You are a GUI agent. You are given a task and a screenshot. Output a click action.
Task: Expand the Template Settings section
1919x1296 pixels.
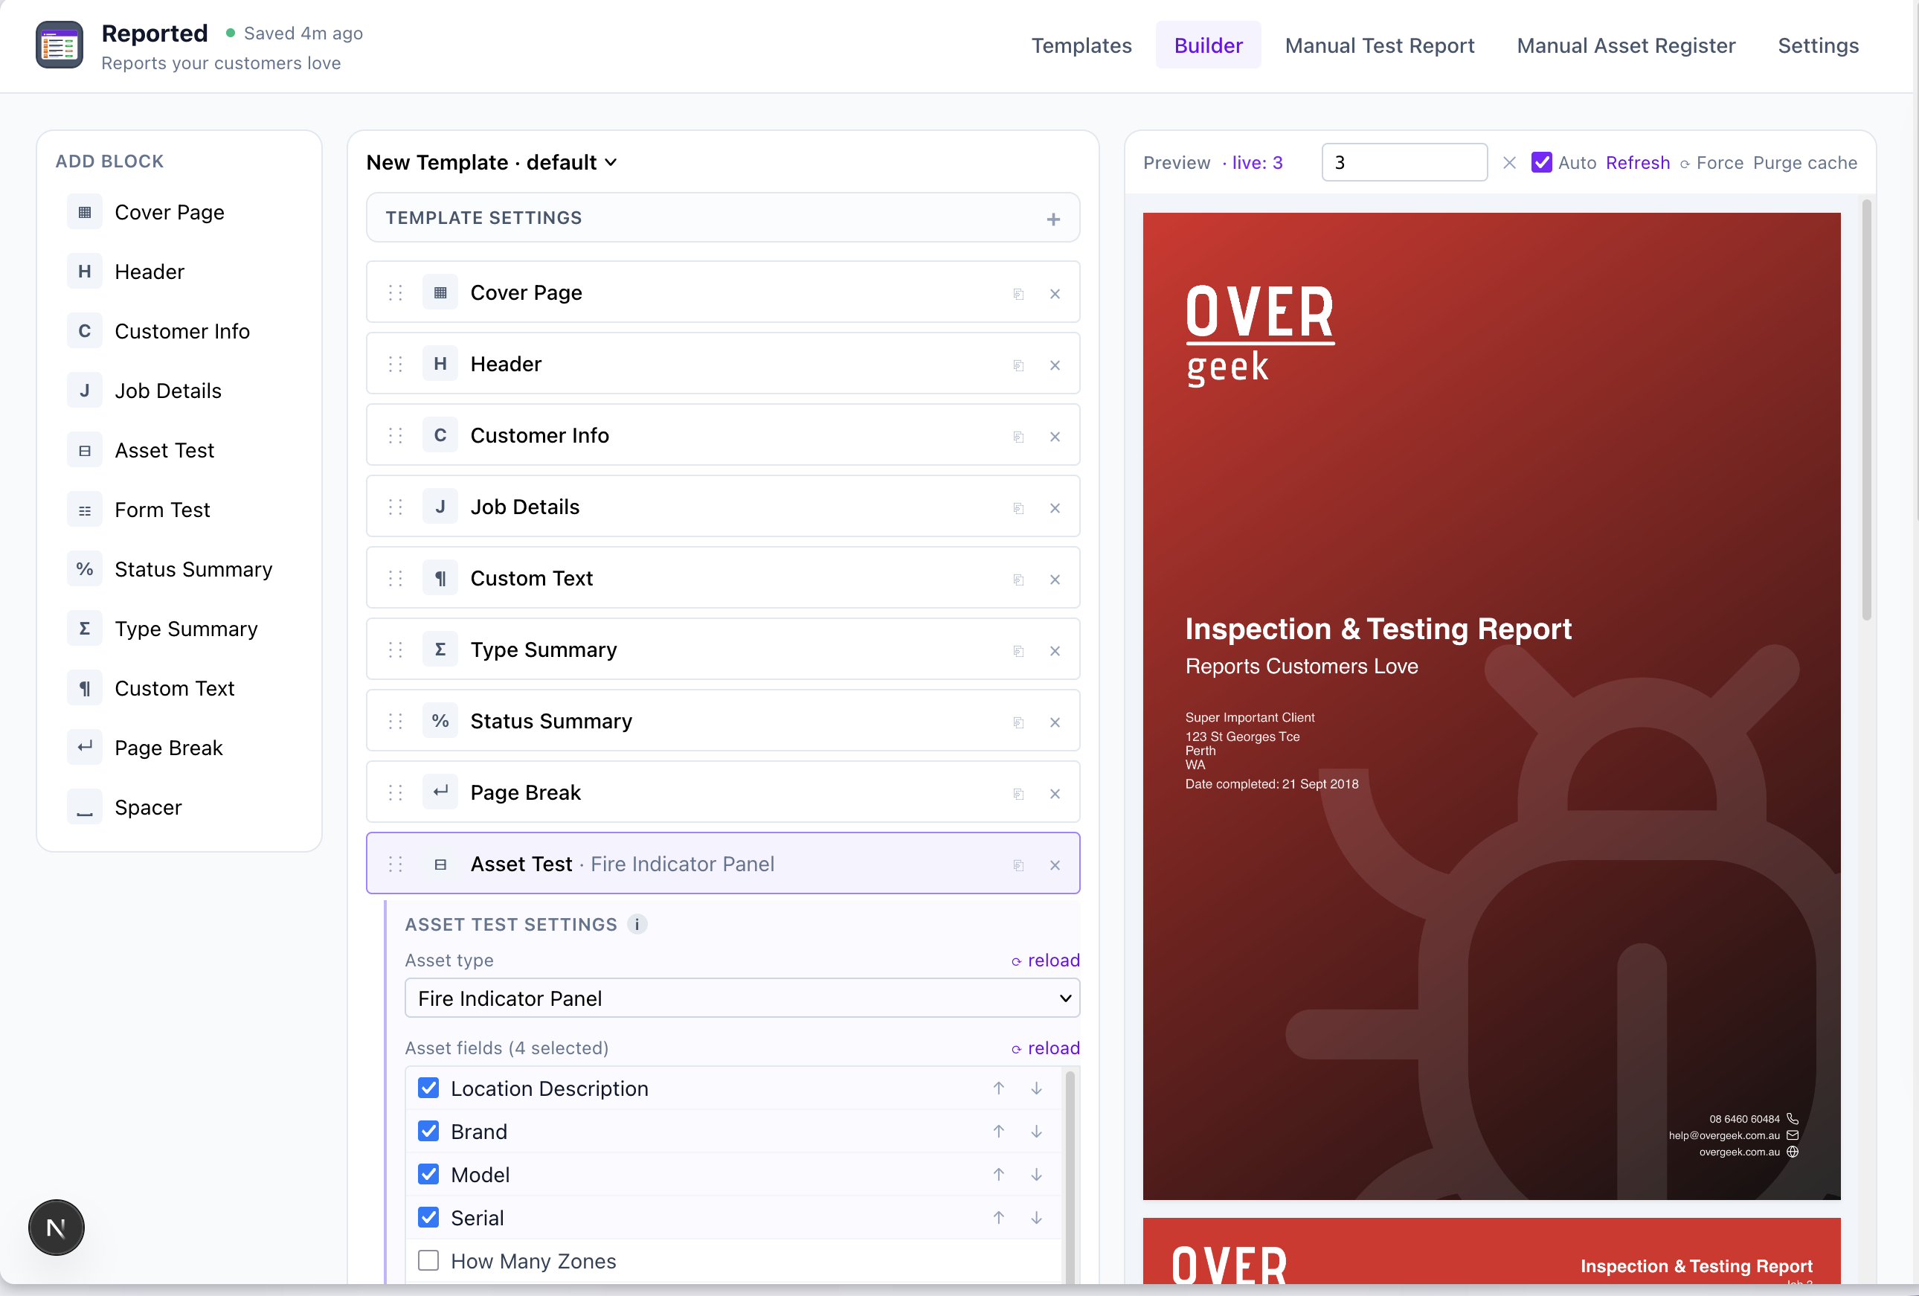722,218
